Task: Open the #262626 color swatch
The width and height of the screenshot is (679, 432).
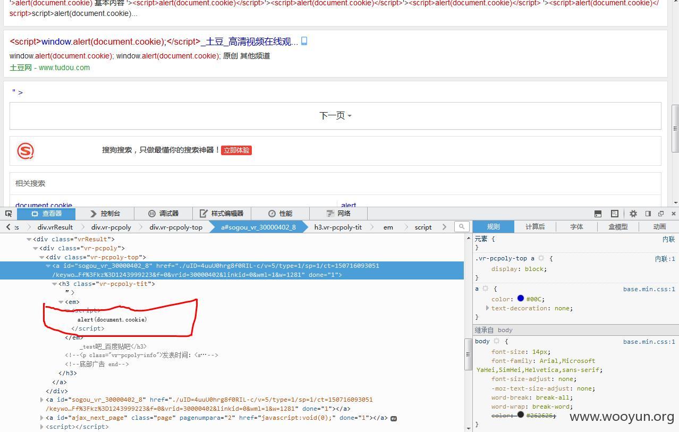Action: pos(521,415)
